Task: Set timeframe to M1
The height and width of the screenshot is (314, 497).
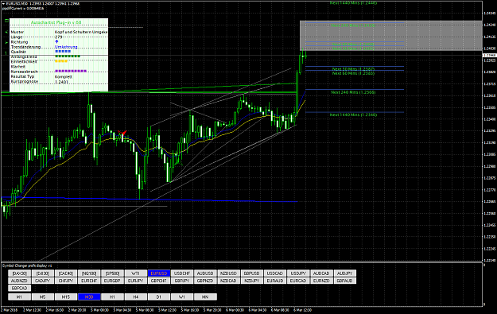Action: [20, 297]
